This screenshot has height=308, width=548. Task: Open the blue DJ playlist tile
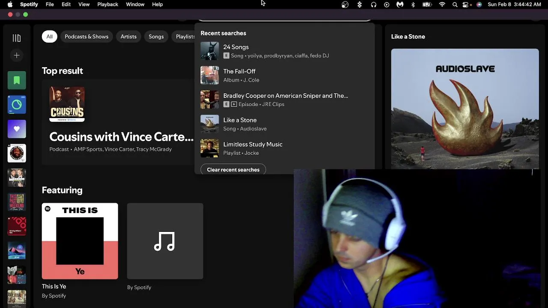pyautogui.click(x=17, y=104)
